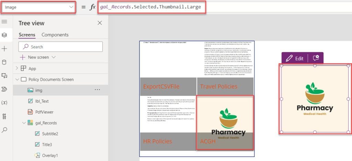Click the large Pharmacy image control
The width and height of the screenshot is (352, 161).
pyautogui.click(x=315, y=99)
